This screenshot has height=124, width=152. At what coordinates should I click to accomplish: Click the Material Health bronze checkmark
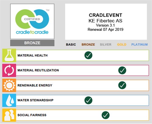(x=88, y=55)
